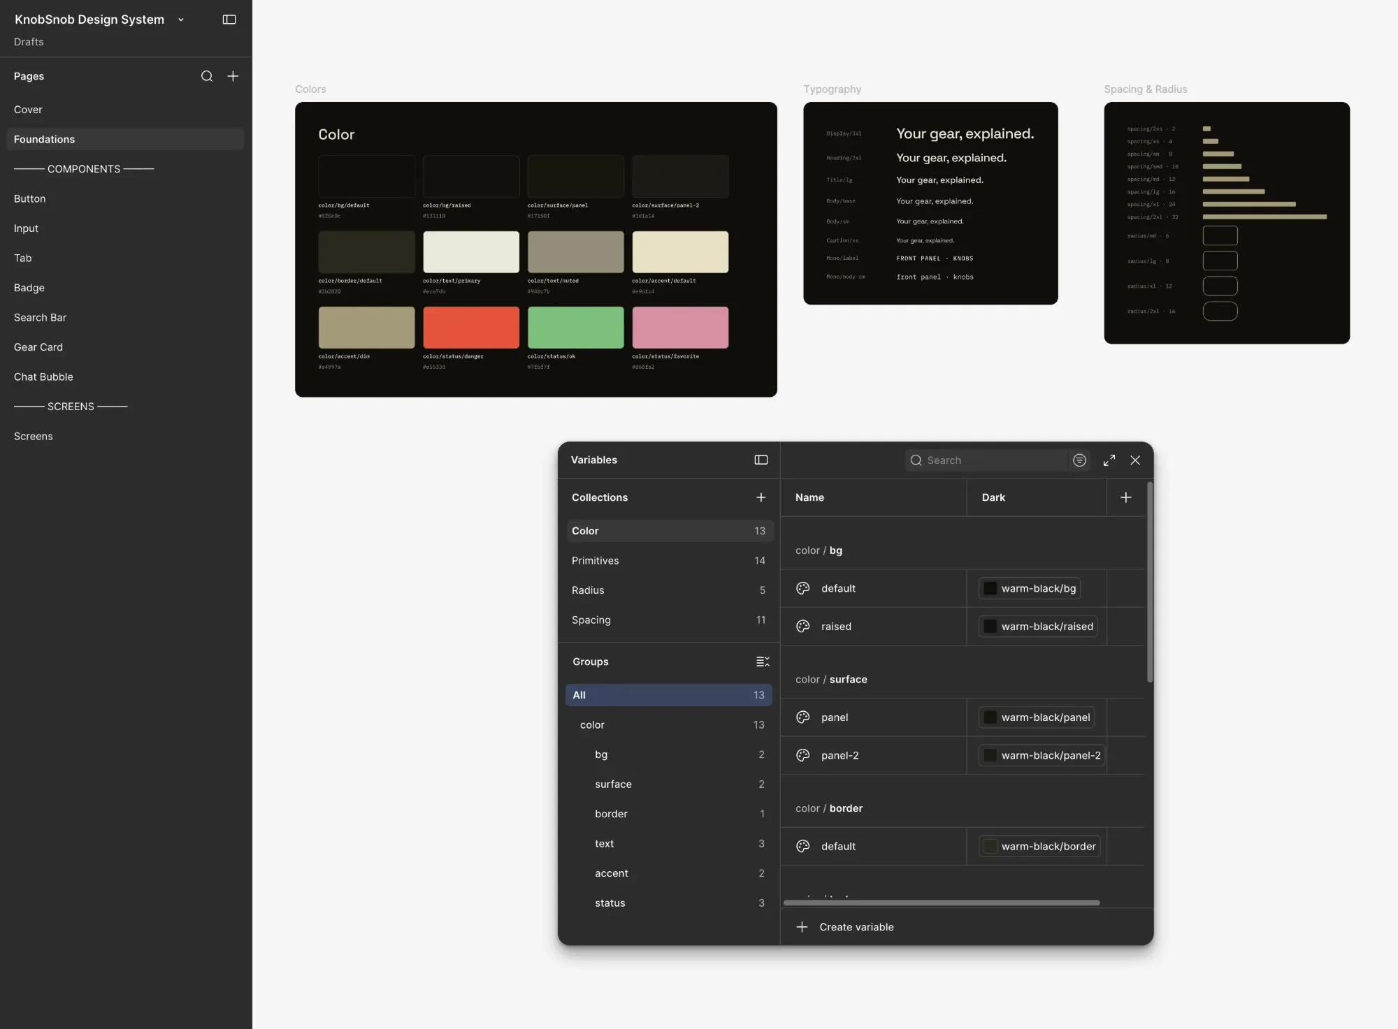Click the color icon of panel variable
Viewport: 1398px width, 1029px height.
pos(803,717)
